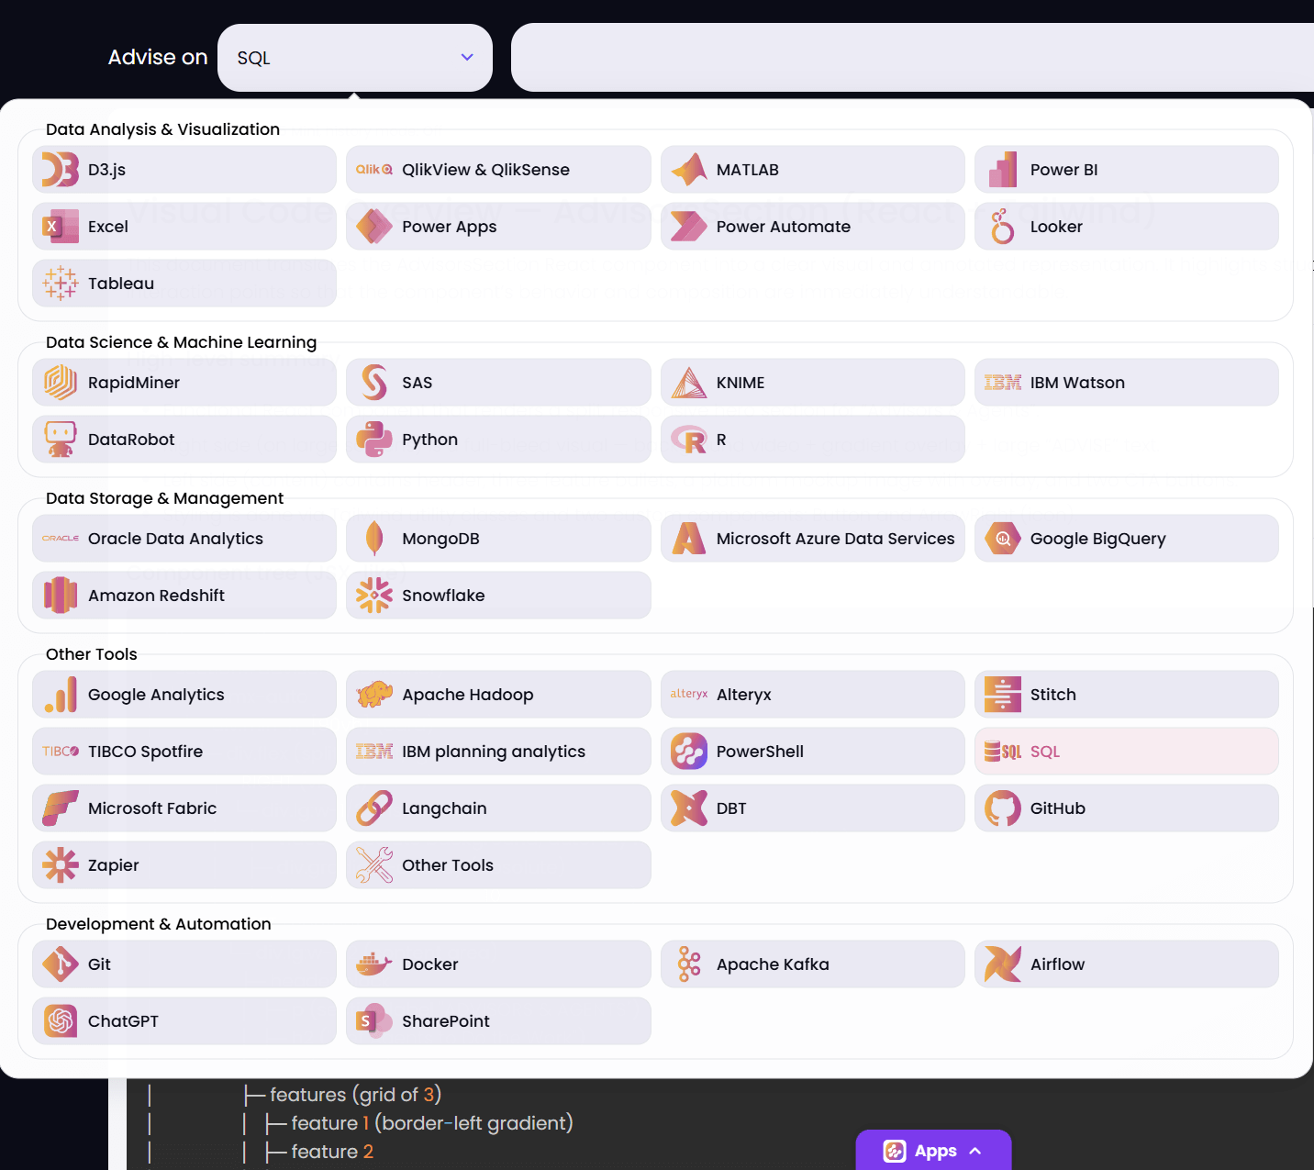1314x1170 pixels.
Task: Click the GitHub octocat icon
Action: 1002,808
